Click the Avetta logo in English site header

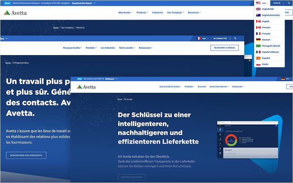[x=15, y=13]
